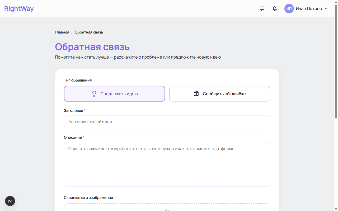Click the RightWay logo
This screenshot has width=338, height=211.
(x=19, y=8)
